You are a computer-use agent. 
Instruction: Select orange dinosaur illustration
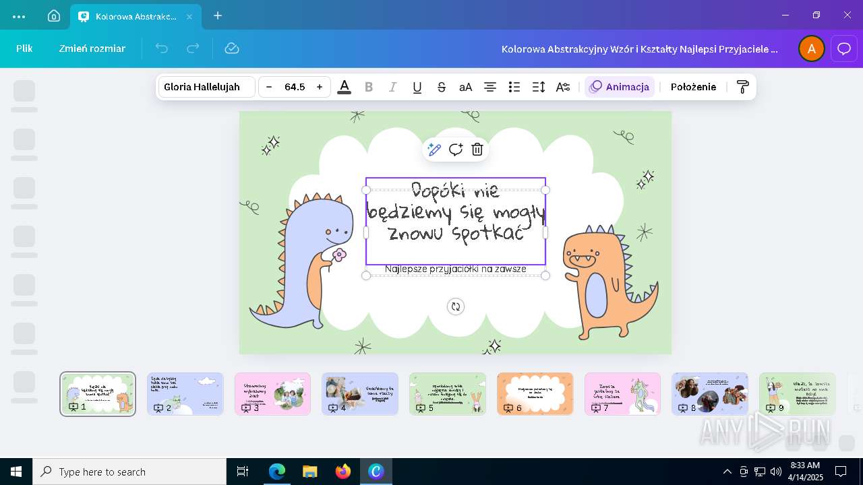click(610, 283)
